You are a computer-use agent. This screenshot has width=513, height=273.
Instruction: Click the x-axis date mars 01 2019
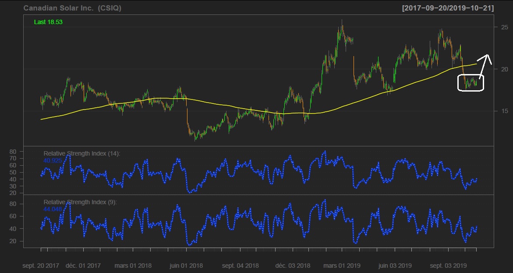click(x=342, y=266)
